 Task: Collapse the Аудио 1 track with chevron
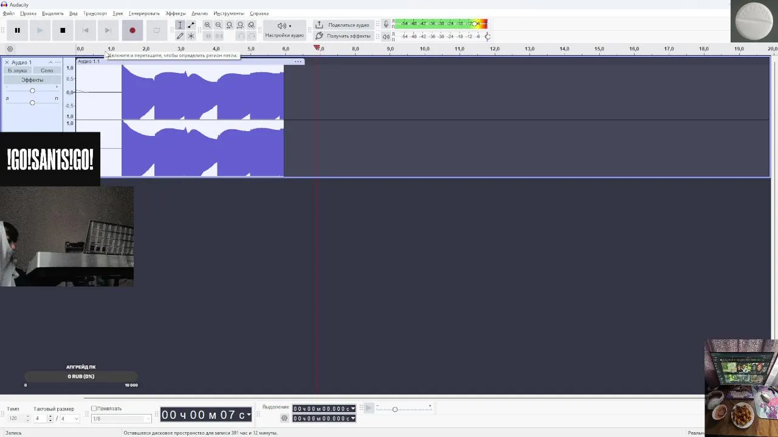pyautogui.click(x=50, y=63)
